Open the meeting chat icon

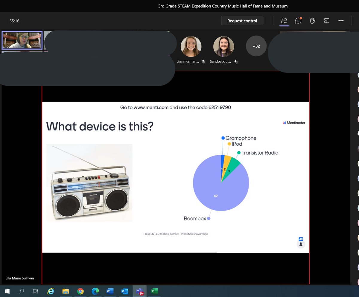[x=298, y=21]
